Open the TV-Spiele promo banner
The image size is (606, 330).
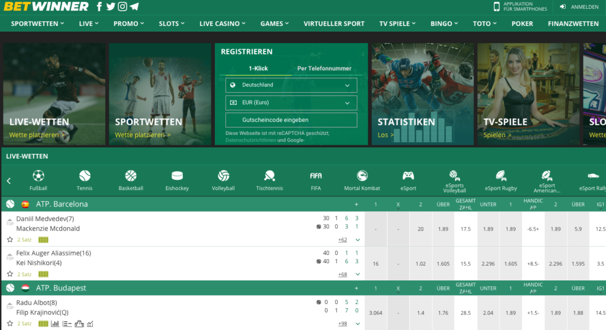(528, 94)
